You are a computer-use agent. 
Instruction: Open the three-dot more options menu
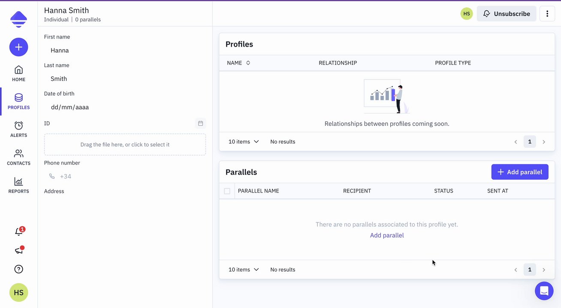point(547,14)
